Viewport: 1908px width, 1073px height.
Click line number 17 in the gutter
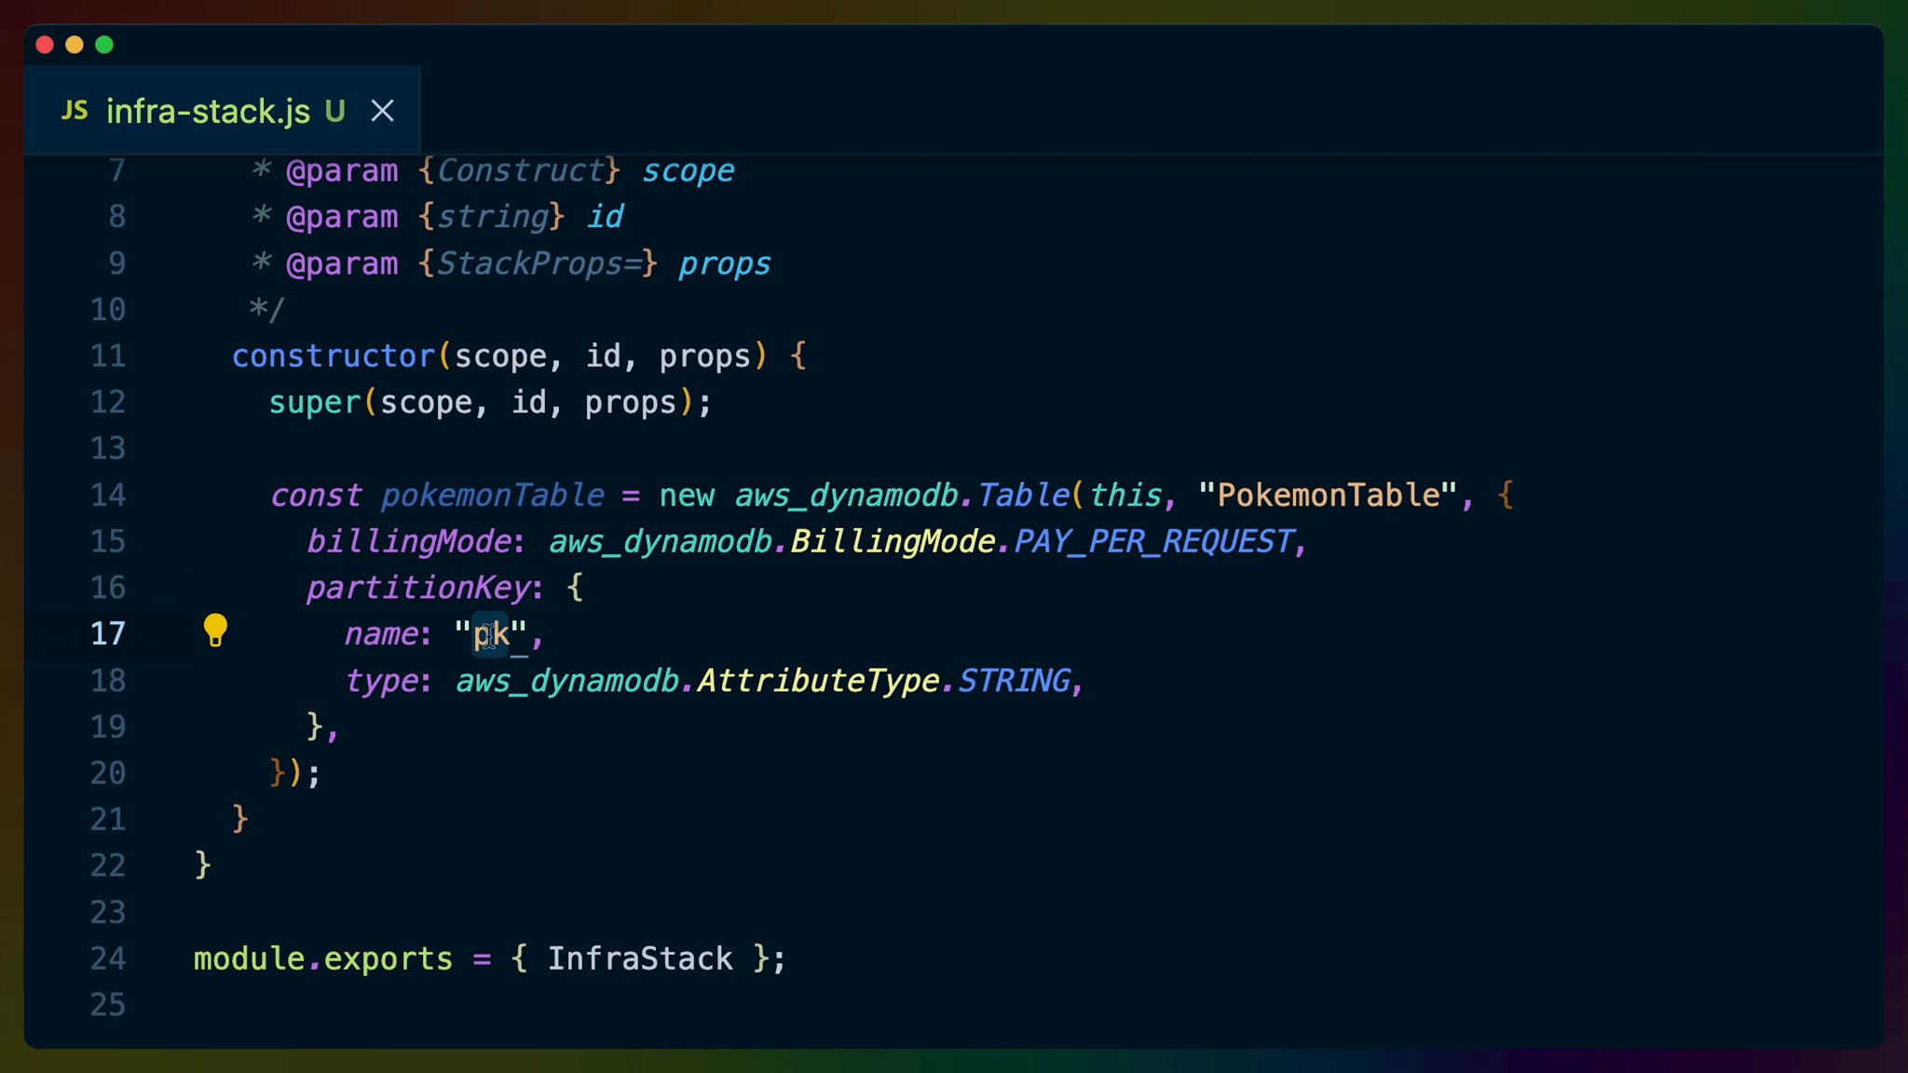click(108, 633)
